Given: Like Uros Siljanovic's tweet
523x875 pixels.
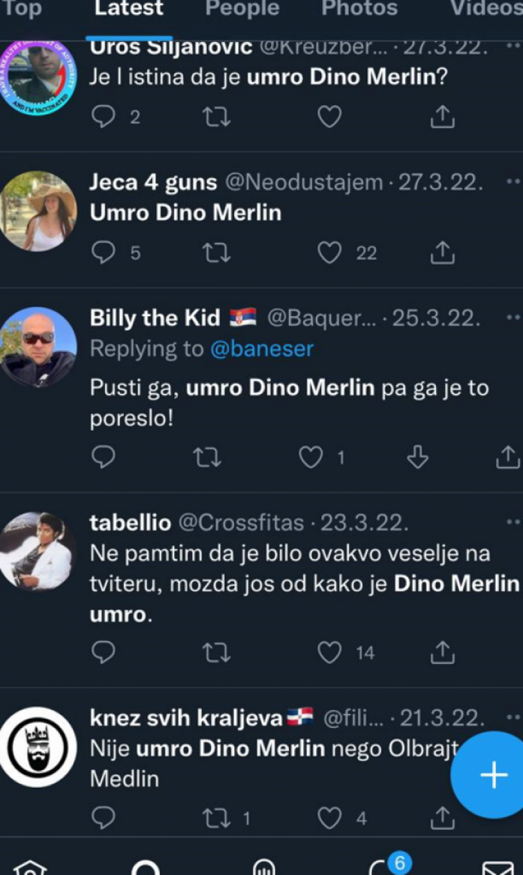Looking at the screenshot, I should tap(329, 117).
